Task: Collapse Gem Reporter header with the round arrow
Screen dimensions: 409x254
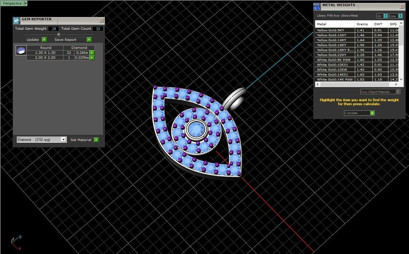Action: (x=59, y=34)
